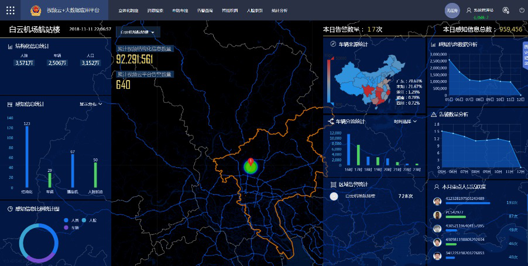
Task: Click the power logout icon
Action: tap(522, 11)
